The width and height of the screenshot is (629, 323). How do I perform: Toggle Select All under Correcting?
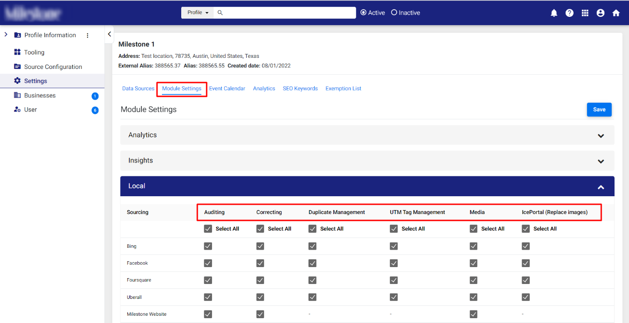coord(260,229)
